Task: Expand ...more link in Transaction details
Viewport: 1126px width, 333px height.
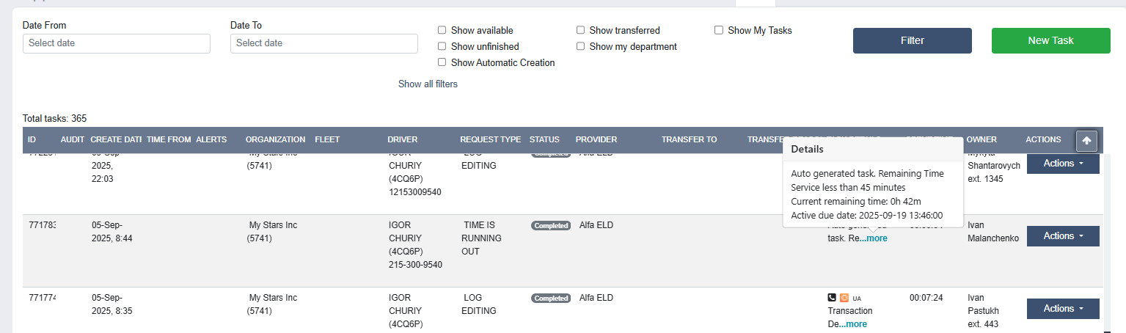Action: point(853,324)
